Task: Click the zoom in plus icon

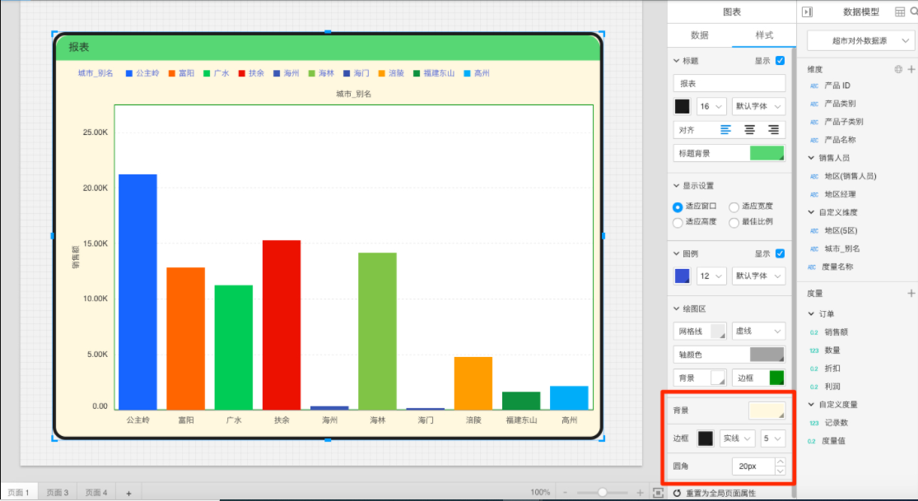Action: pos(640,493)
